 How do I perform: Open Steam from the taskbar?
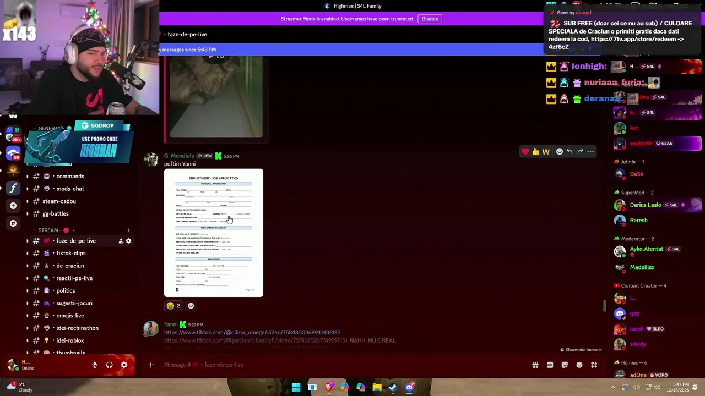(x=393, y=387)
